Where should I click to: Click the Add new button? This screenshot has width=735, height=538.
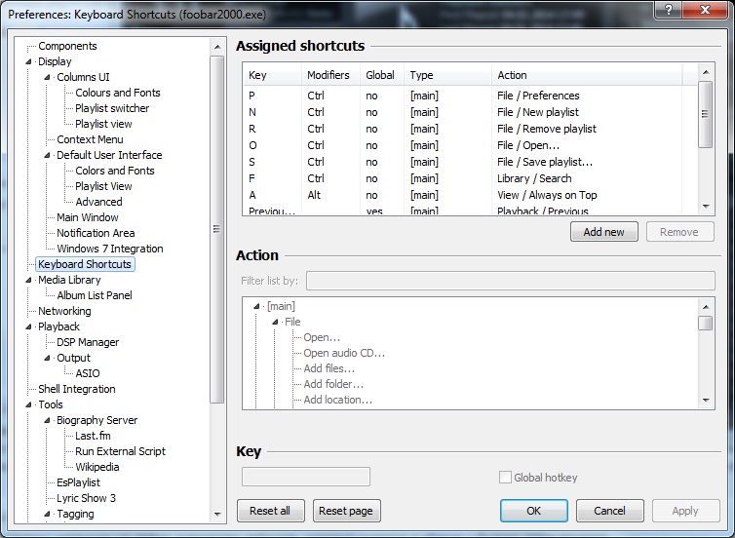603,232
